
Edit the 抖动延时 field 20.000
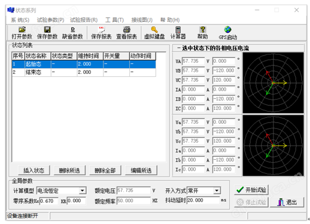203,201
